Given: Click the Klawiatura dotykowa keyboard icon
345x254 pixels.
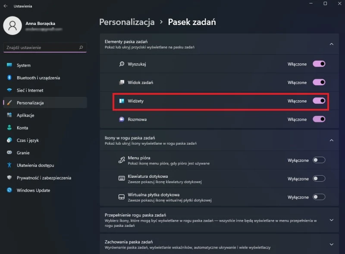Looking at the screenshot, I should 122,179.
